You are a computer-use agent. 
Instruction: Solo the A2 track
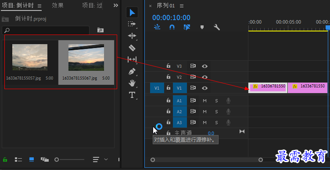(216, 112)
